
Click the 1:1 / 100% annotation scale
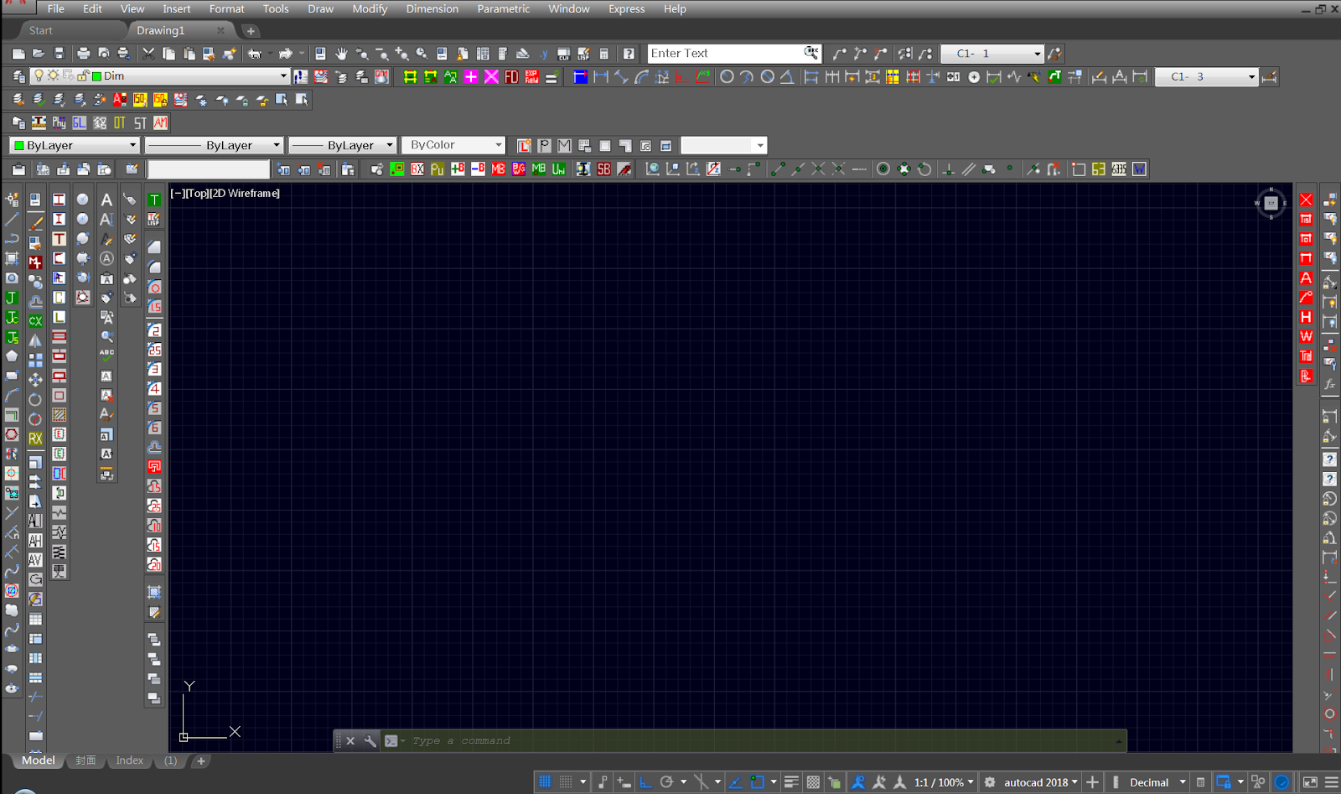click(944, 782)
